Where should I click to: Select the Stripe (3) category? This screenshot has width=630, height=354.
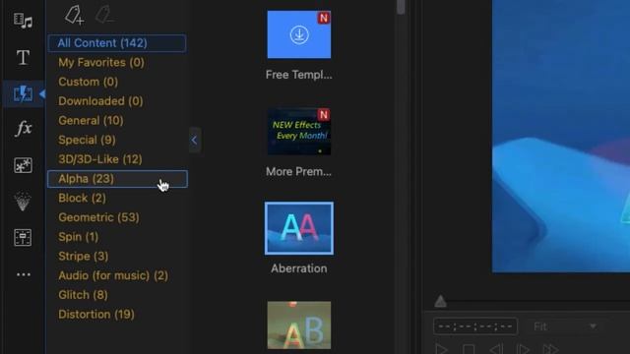coord(83,256)
